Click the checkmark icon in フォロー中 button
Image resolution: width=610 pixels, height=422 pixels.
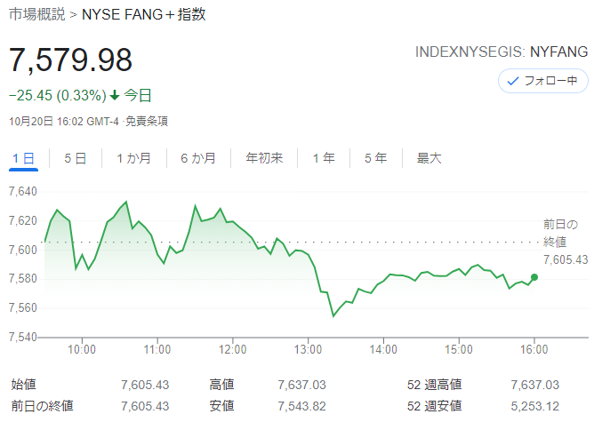513,81
